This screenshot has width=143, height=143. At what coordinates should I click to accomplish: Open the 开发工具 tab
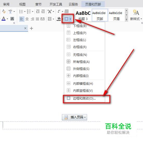tap(56, 4)
